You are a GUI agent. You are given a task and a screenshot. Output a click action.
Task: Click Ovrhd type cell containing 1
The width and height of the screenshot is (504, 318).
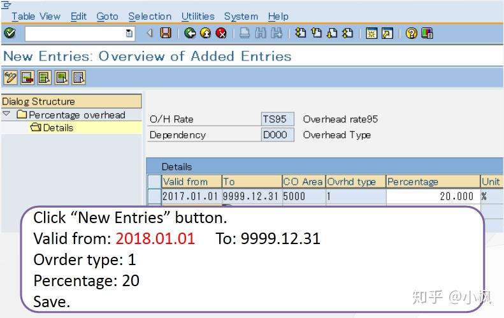[356, 196]
